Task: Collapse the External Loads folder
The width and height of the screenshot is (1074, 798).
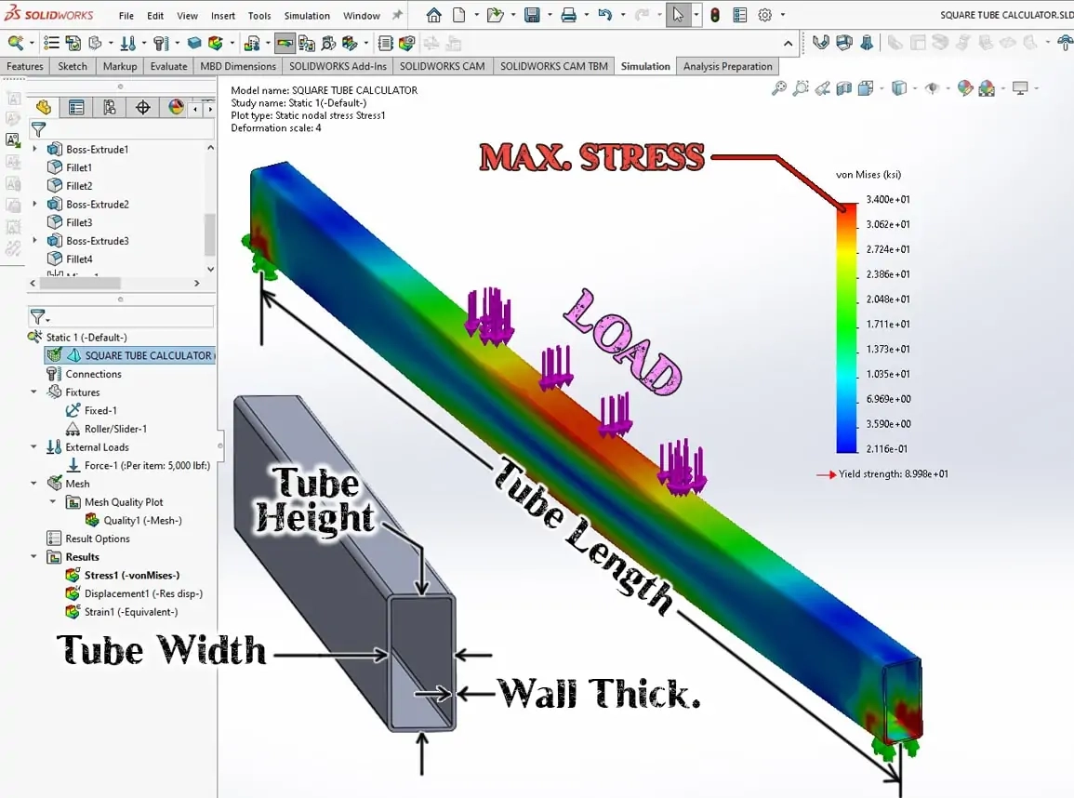Action: tap(34, 447)
